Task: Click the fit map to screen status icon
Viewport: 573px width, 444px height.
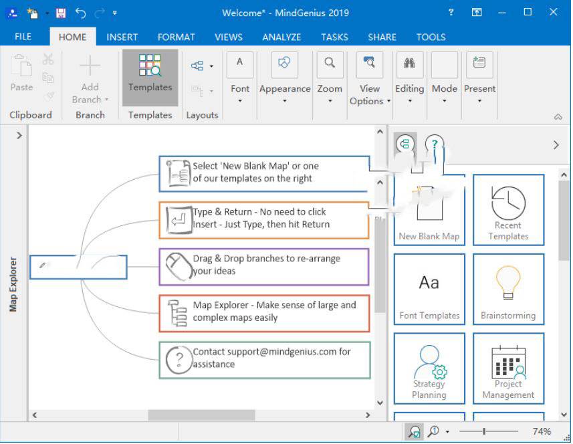Action: tap(414, 431)
